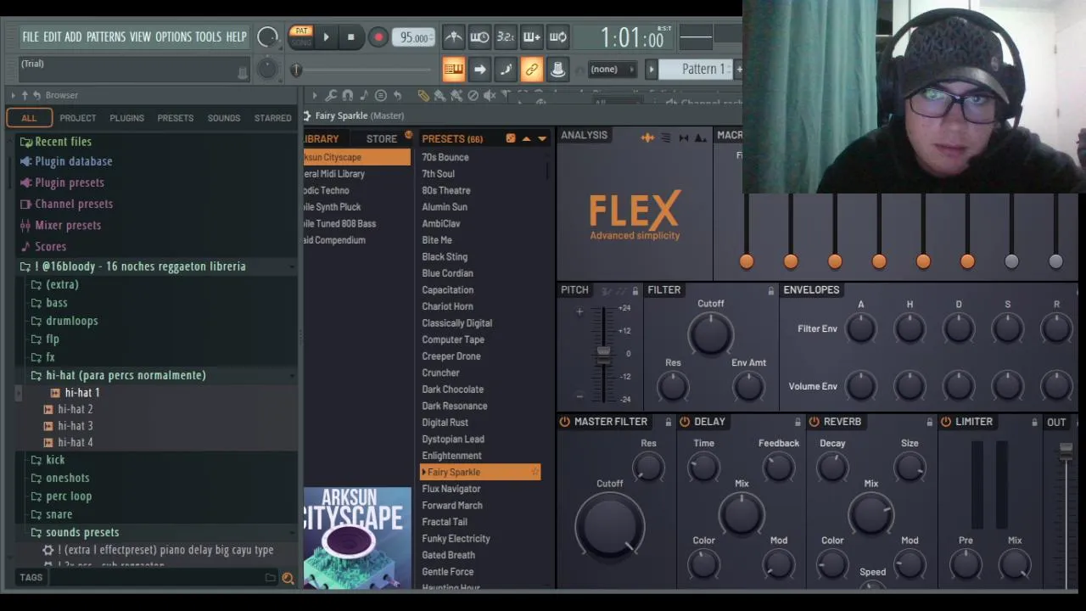Toggle the step editing icon
The height and width of the screenshot is (611, 1086).
tap(506, 70)
